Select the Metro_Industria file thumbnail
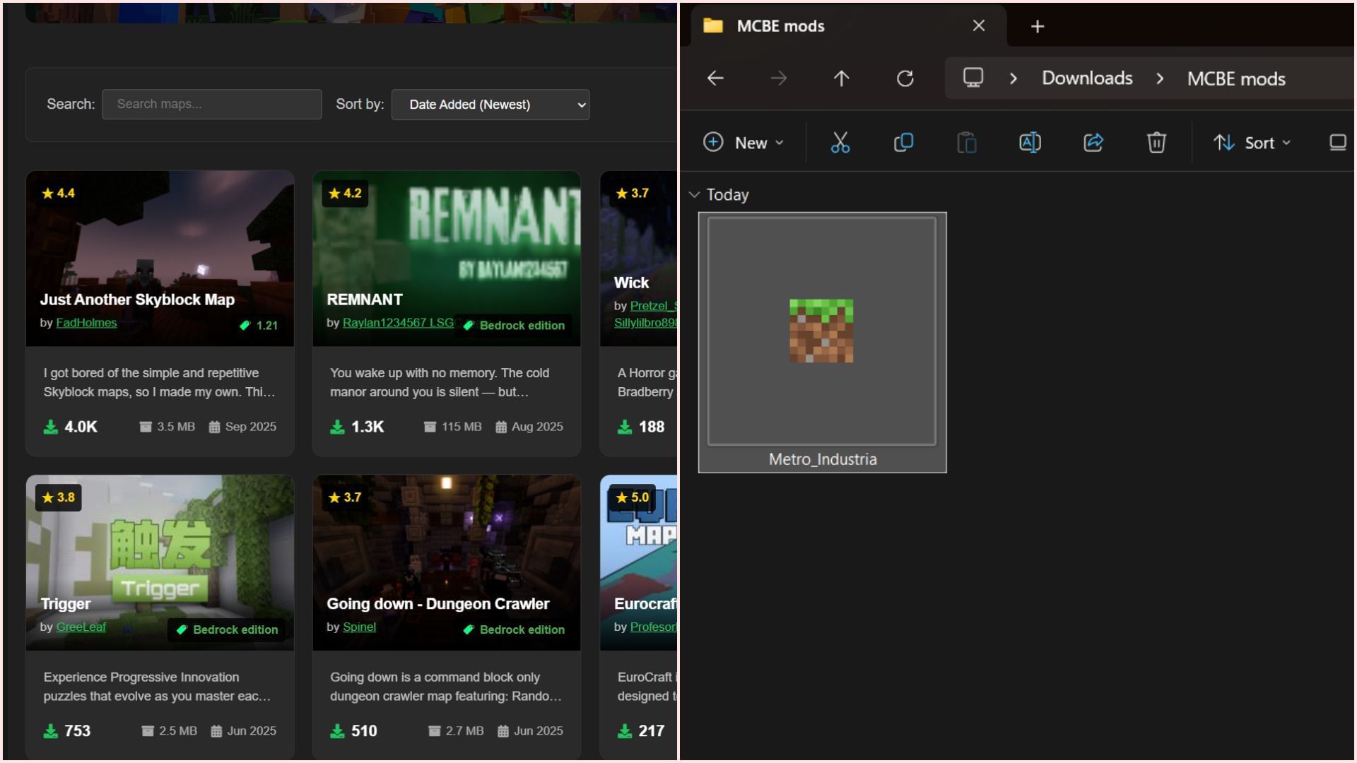Screen dimensions: 1357x763 point(822,332)
